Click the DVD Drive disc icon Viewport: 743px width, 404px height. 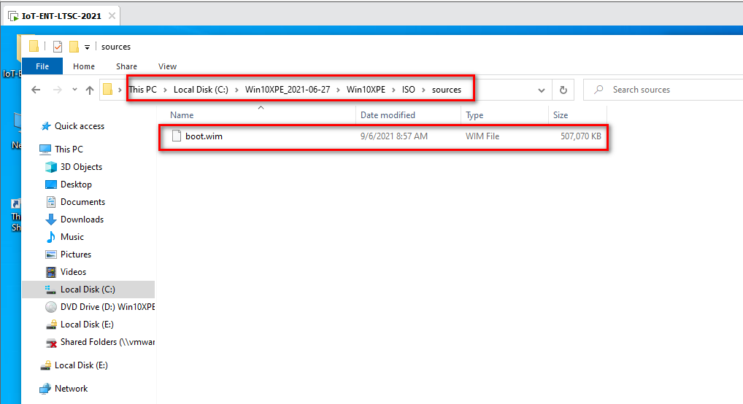point(50,307)
